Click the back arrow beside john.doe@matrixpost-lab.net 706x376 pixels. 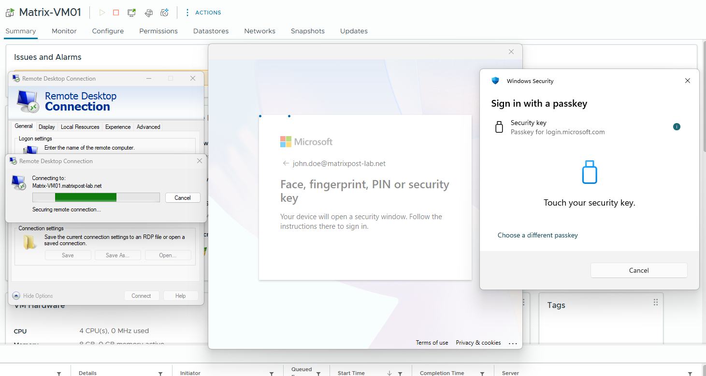pyautogui.click(x=286, y=164)
